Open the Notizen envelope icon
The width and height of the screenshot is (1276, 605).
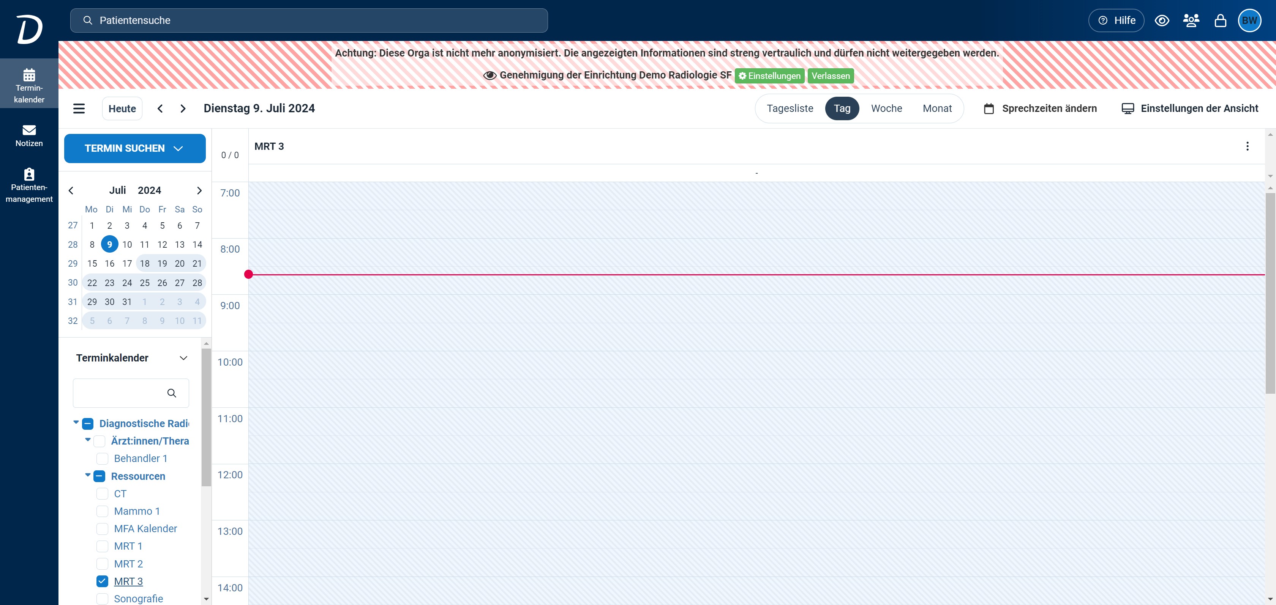click(x=29, y=130)
